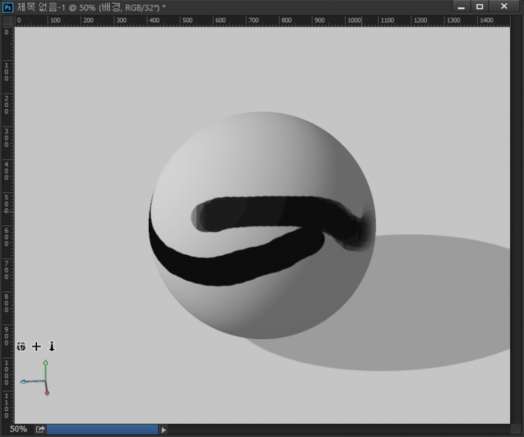Click the red X-axis handle
This screenshot has width=524, height=437.
47,393
